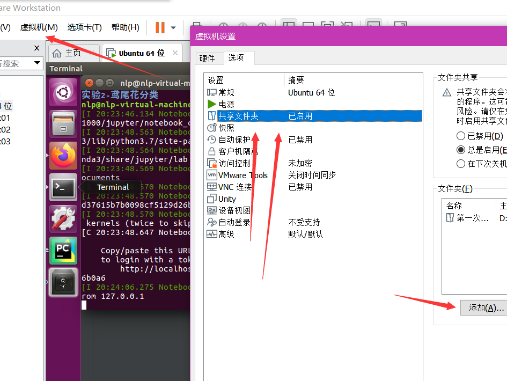Close the terminal window red button
507x381 pixels.
pos(89,83)
